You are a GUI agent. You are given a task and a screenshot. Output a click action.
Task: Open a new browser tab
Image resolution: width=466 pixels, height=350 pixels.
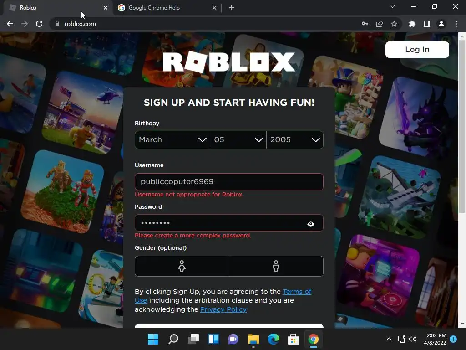pos(232,8)
